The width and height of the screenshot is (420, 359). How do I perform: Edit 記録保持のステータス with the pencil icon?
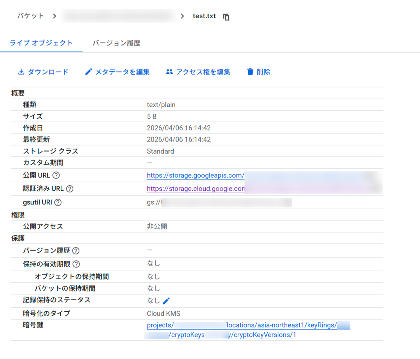tap(166, 301)
